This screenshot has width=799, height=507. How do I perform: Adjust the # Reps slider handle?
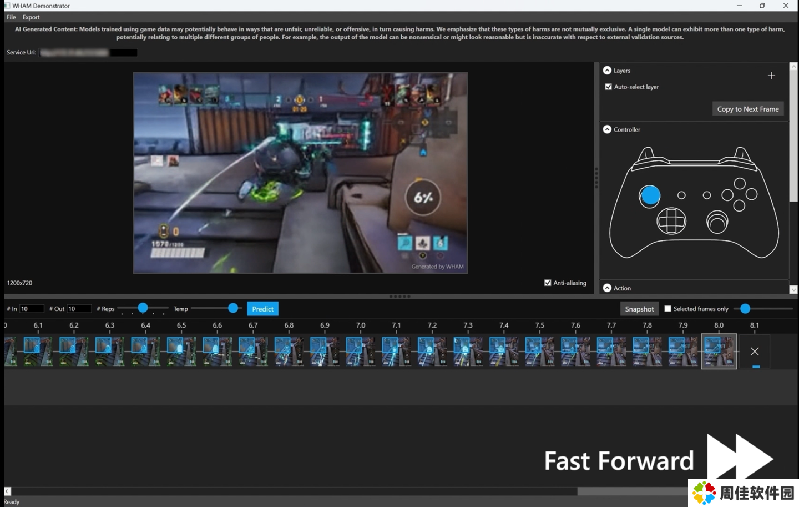click(x=143, y=308)
